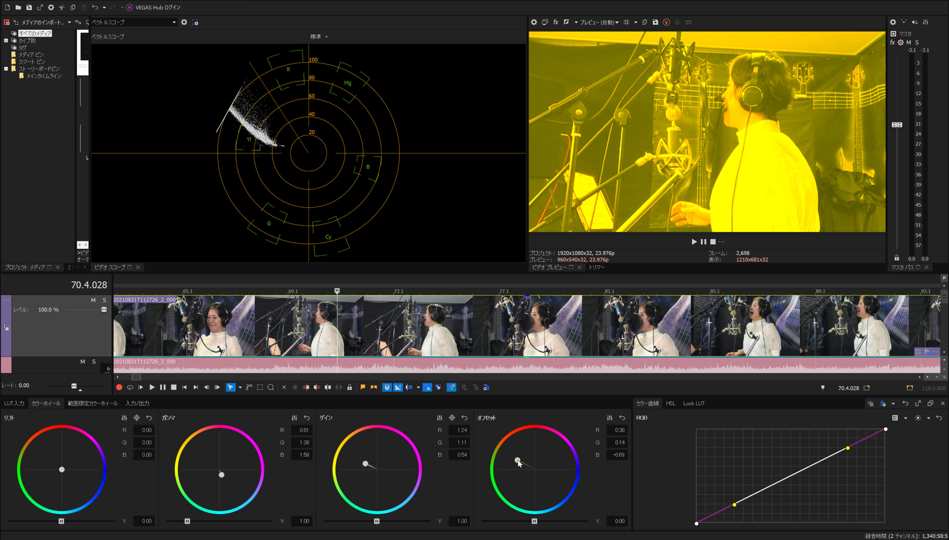Toggle split screen view icon

click(x=566, y=22)
